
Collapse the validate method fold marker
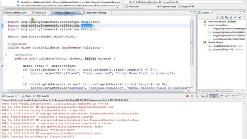(6, 55)
